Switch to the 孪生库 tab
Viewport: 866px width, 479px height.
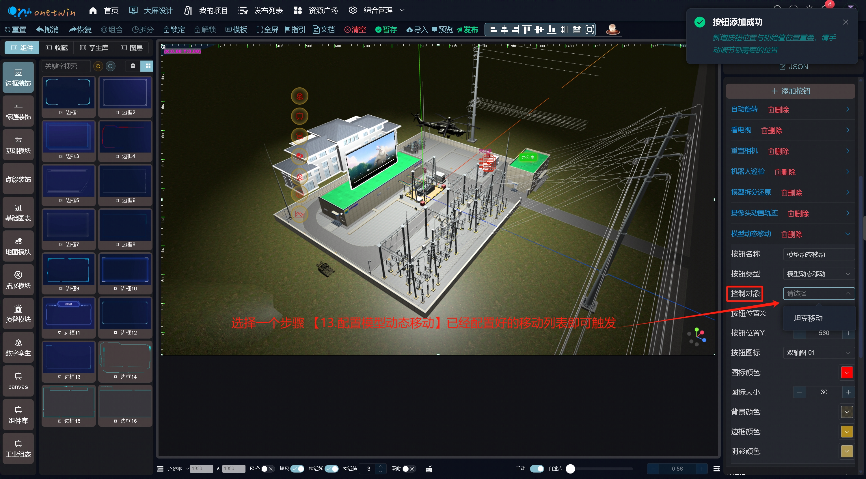(x=94, y=48)
